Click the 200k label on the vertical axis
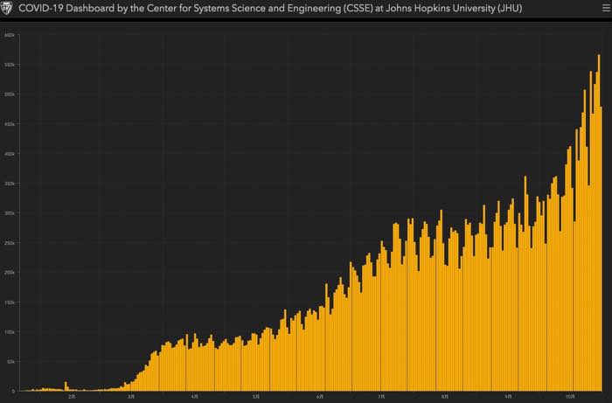The height and width of the screenshot is (403, 612). (10, 273)
